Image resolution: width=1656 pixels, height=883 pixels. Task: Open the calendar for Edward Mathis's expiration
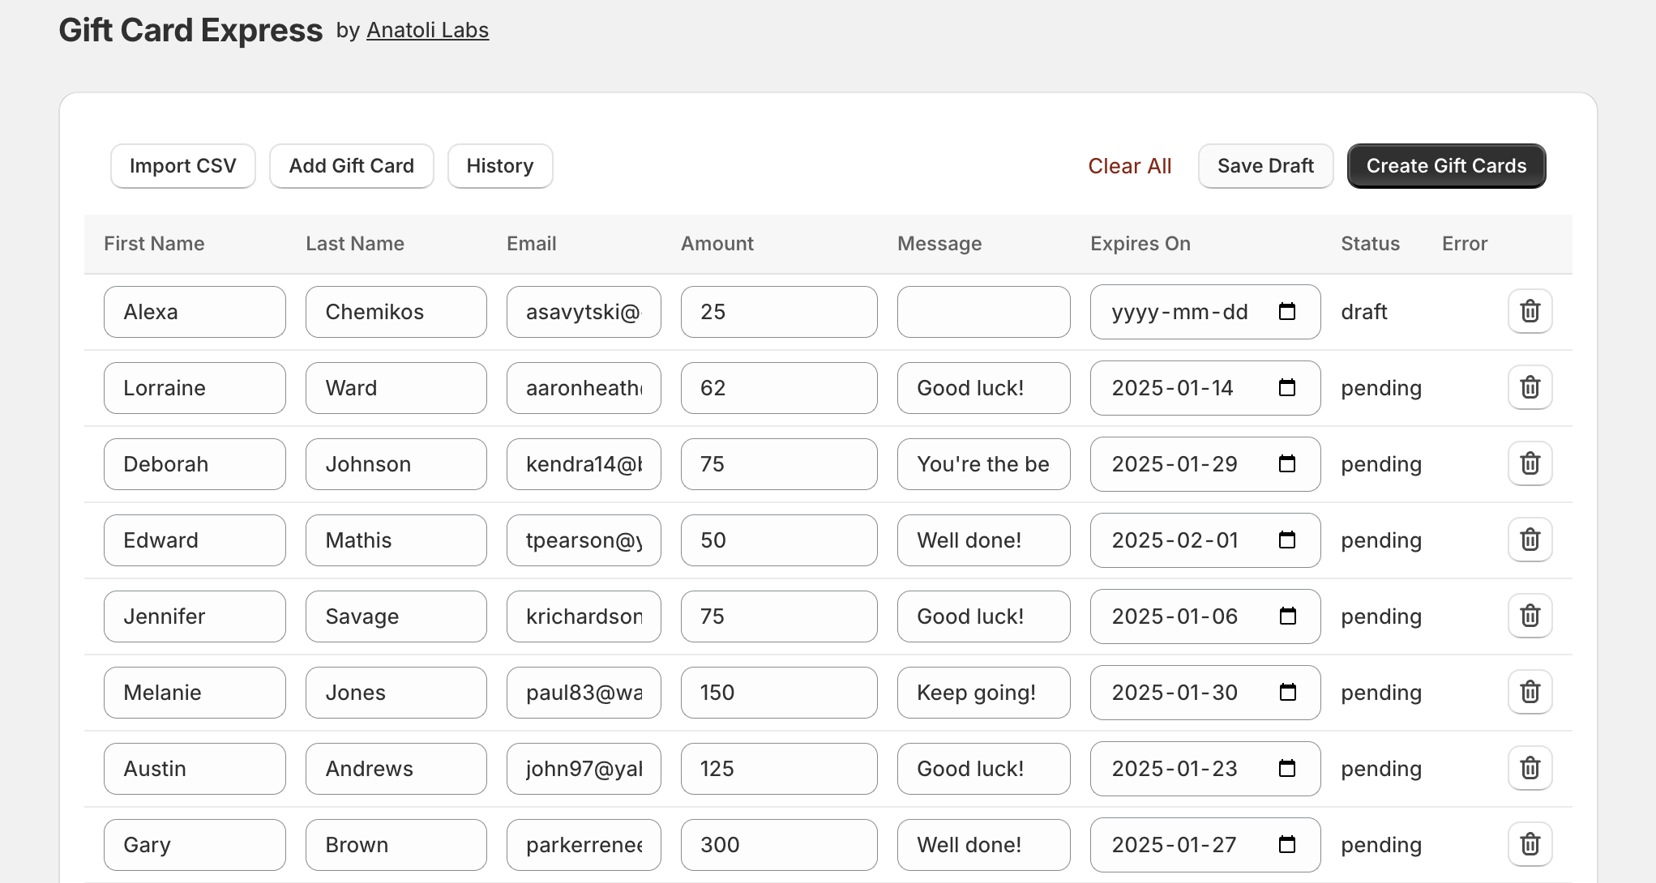1287,540
